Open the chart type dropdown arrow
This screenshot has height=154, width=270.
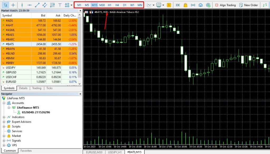coord(153,5)
